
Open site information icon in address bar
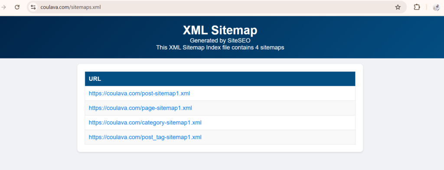pos(33,7)
